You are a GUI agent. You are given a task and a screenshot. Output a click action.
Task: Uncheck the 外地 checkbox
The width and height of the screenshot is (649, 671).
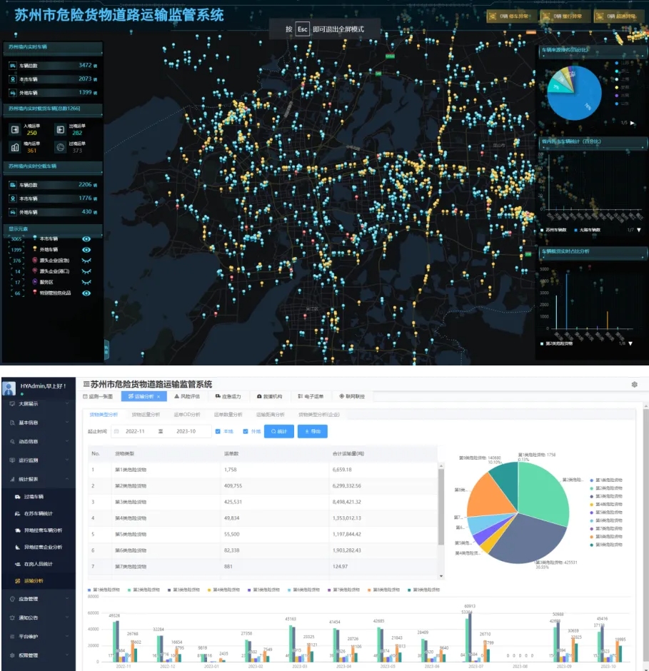tap(246, 431)
